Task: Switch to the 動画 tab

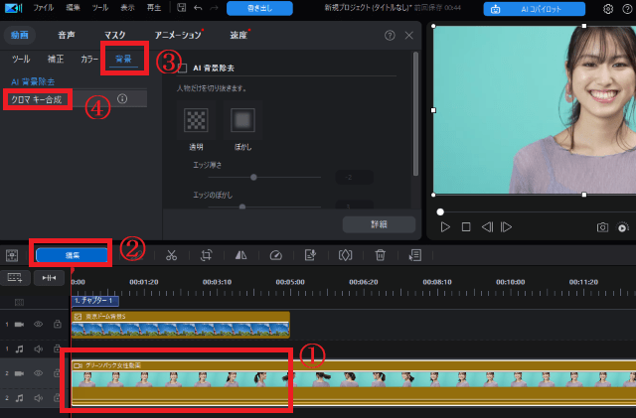Action: 20,36
